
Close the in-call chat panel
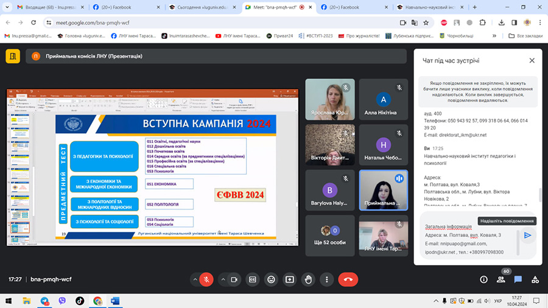532,61
